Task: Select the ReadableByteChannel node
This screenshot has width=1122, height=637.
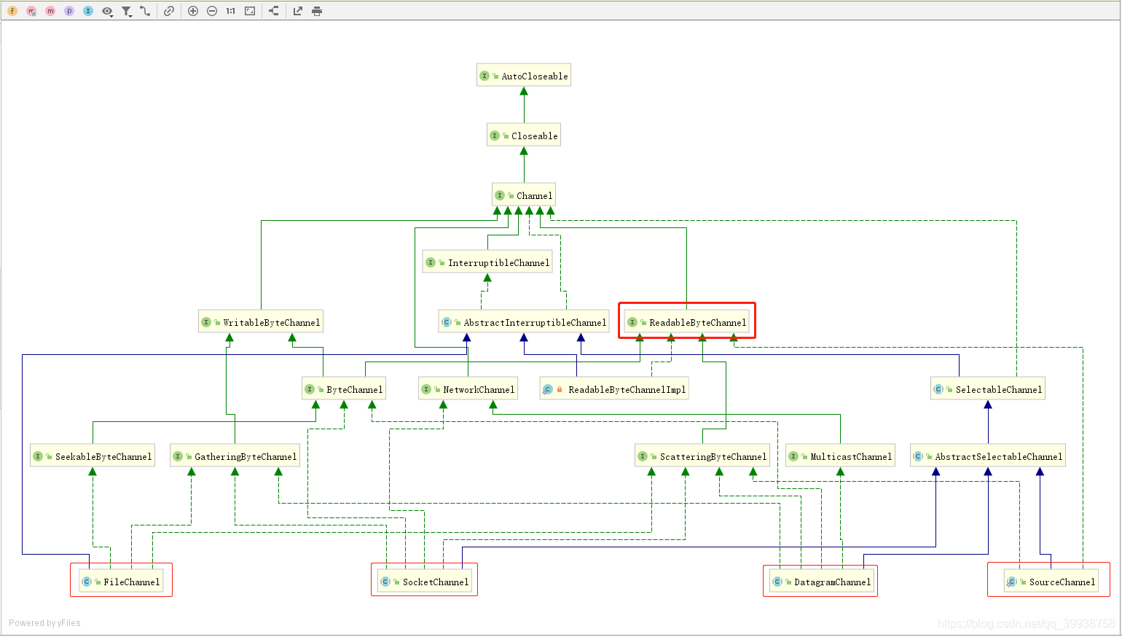Action: click(x=686, y=322)
